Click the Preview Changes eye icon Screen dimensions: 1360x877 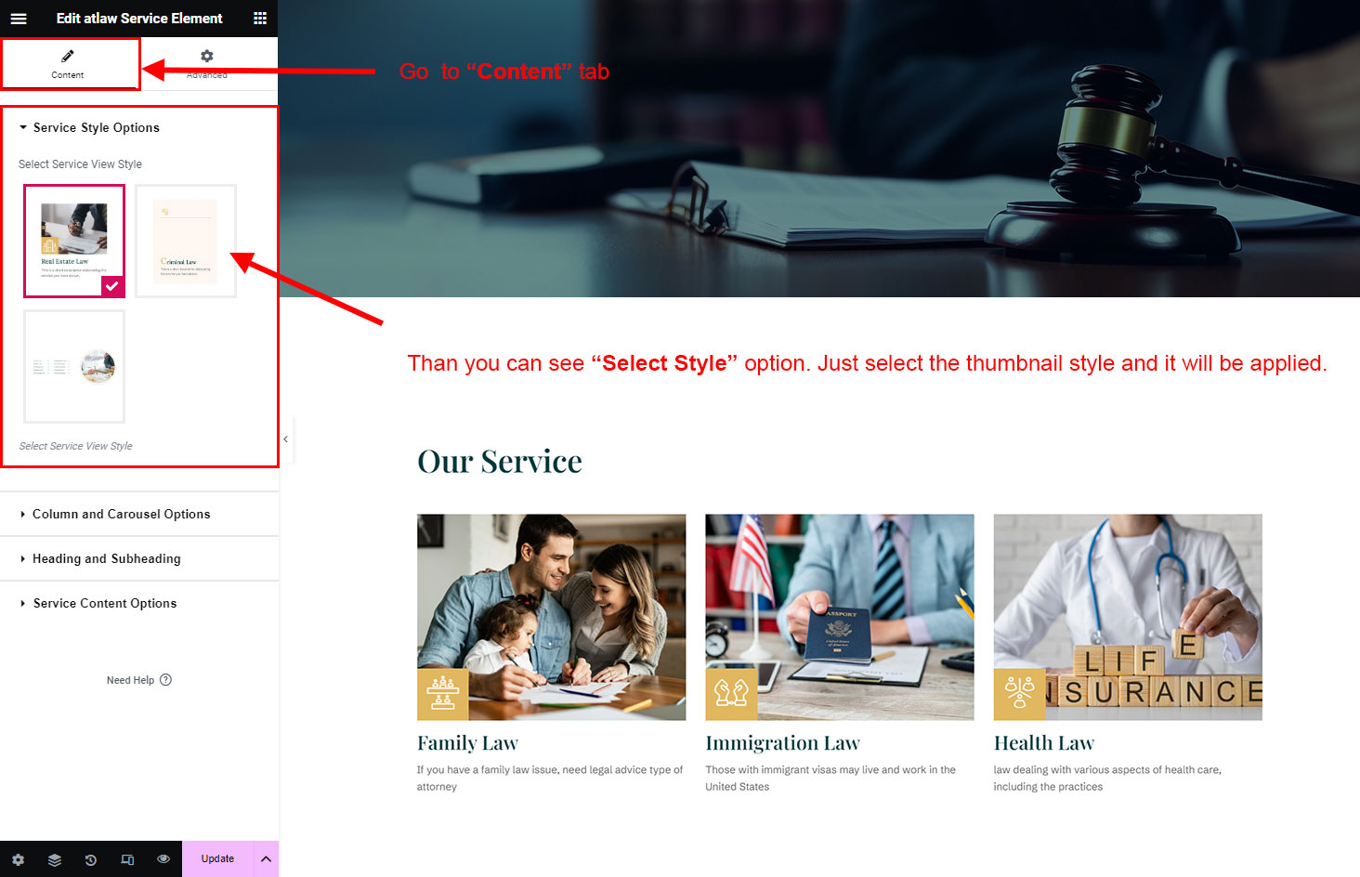163,859
